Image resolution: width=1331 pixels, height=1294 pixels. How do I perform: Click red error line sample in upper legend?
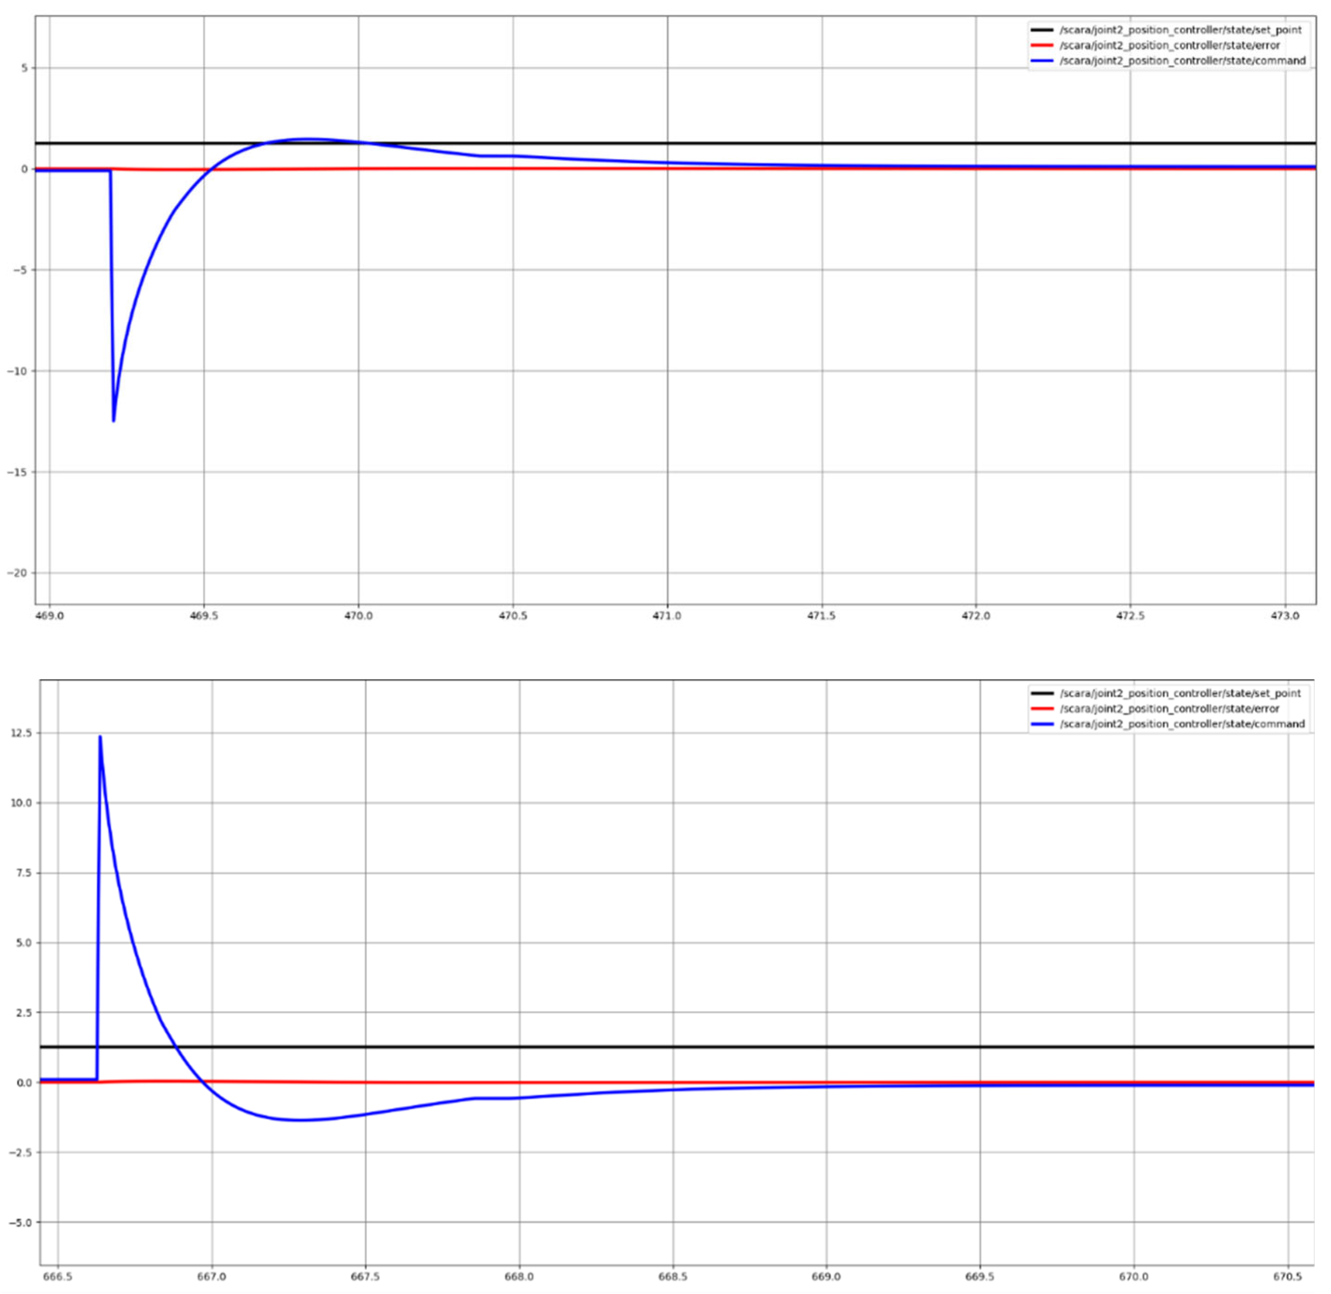(1042, 46)
